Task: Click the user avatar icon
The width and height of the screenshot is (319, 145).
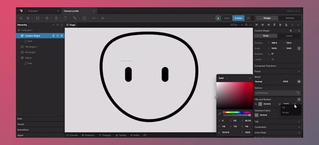Action: [x=218, y=18]
